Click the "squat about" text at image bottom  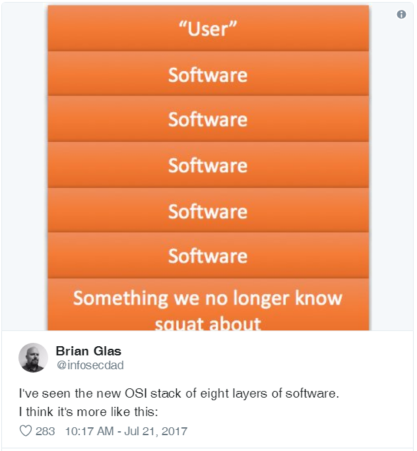[x=208, y=324]
